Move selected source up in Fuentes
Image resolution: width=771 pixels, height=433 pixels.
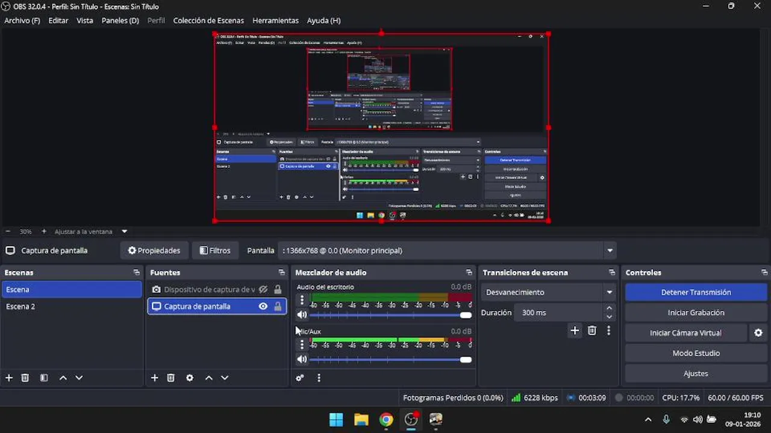pos(208,378)
